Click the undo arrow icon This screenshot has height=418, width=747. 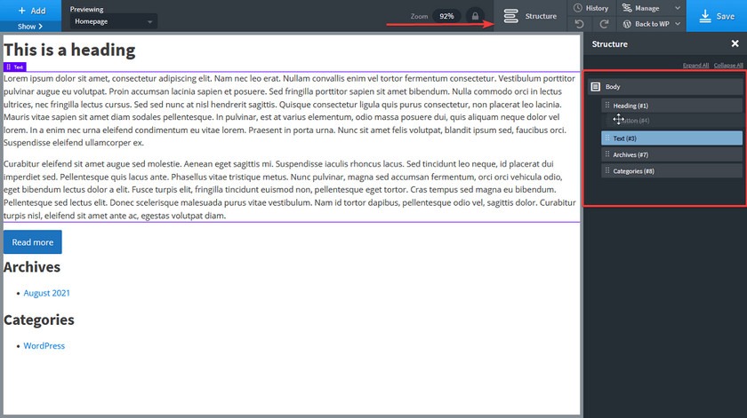(580, 24)
